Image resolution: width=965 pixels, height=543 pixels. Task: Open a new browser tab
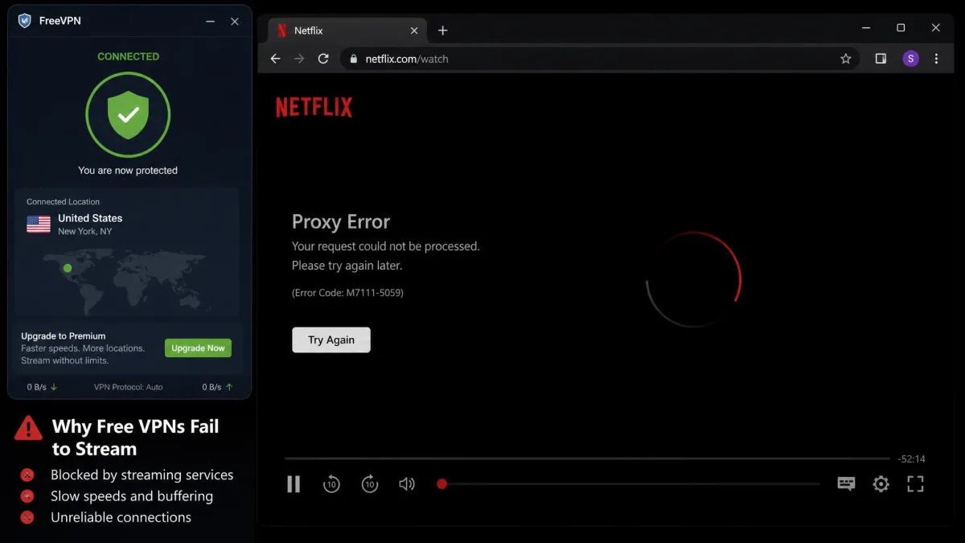coord(442,31)
